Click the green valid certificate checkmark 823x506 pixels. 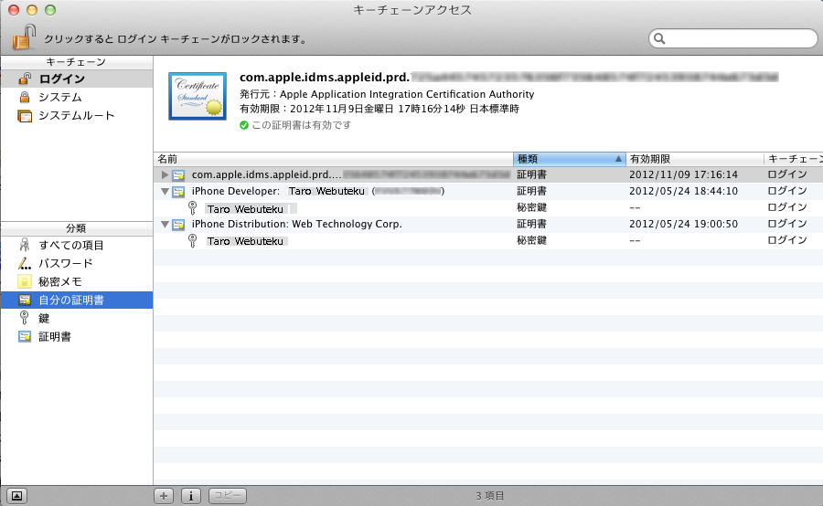(244, 125)
